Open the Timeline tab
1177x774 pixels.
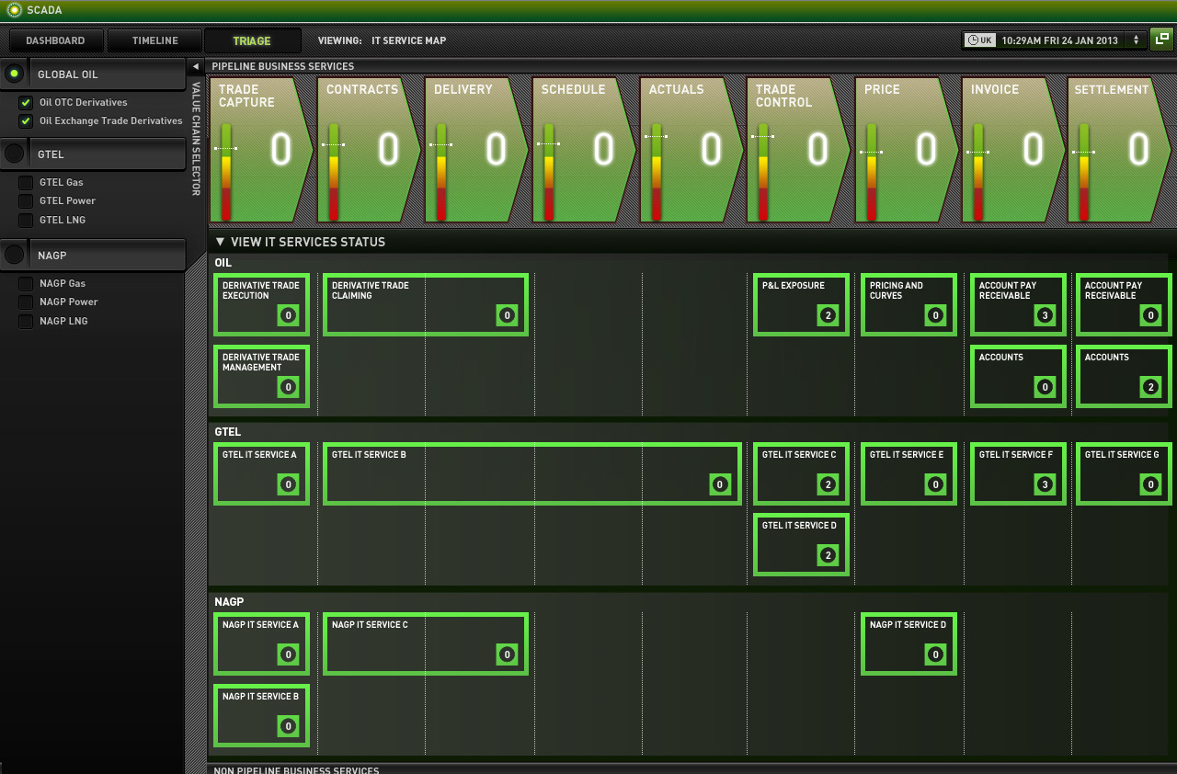[x=155, y=40]
